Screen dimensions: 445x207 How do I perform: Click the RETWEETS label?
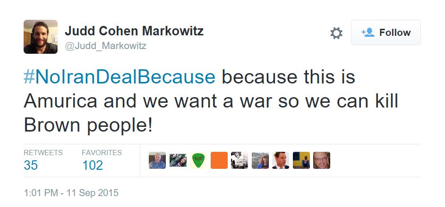(x=43, y=153)
